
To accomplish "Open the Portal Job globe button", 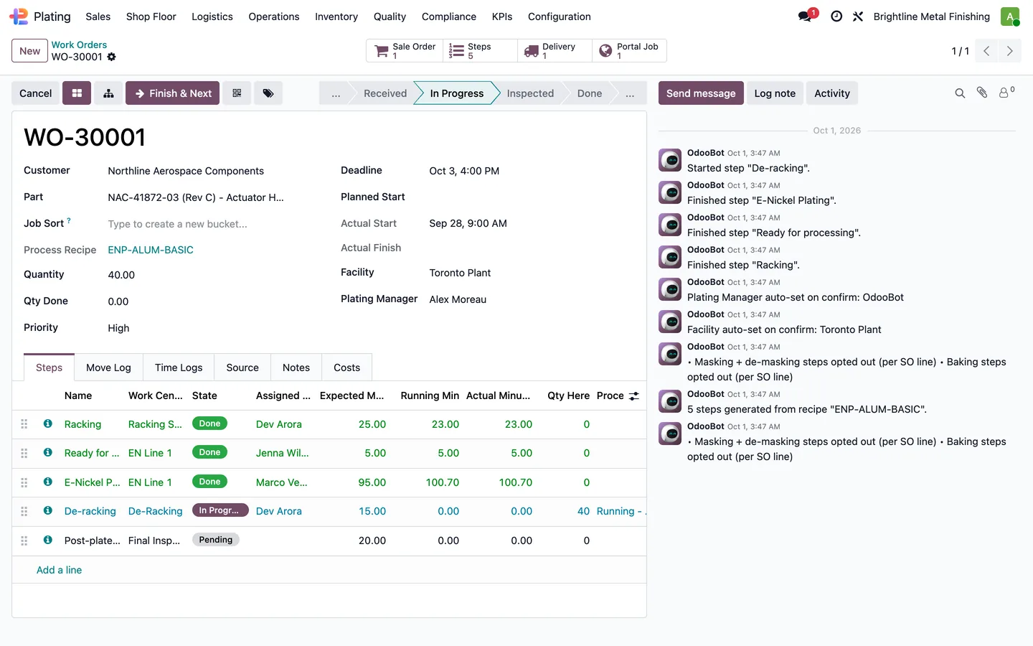I will (x=629, y=51).
